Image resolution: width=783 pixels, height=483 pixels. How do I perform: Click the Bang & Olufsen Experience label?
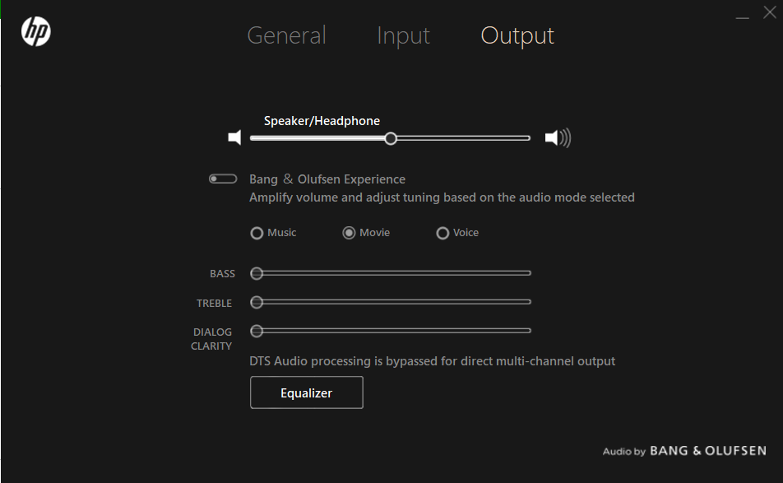pos(327,179)
